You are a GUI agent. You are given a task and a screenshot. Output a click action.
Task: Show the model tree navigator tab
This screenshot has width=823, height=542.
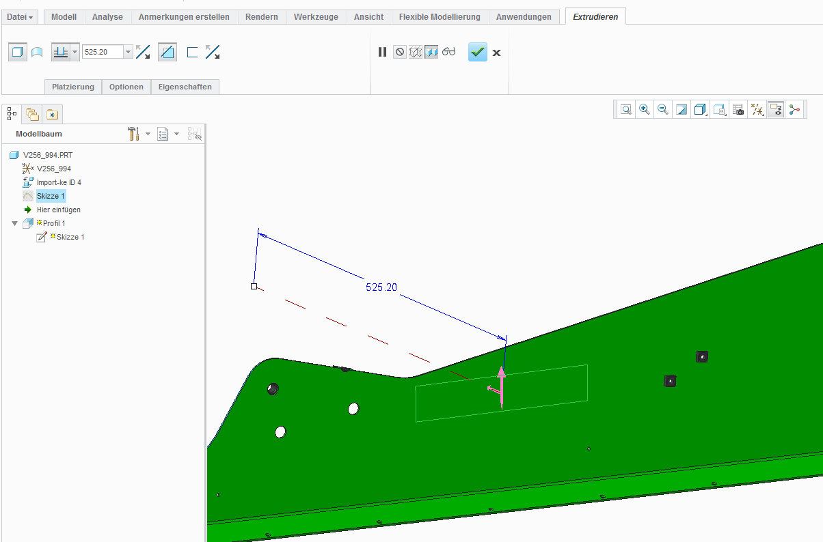click(x=12, y=114)
